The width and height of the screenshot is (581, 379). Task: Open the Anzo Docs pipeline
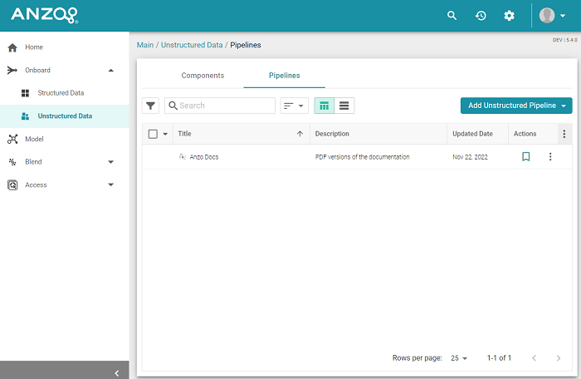click(204, 157)
